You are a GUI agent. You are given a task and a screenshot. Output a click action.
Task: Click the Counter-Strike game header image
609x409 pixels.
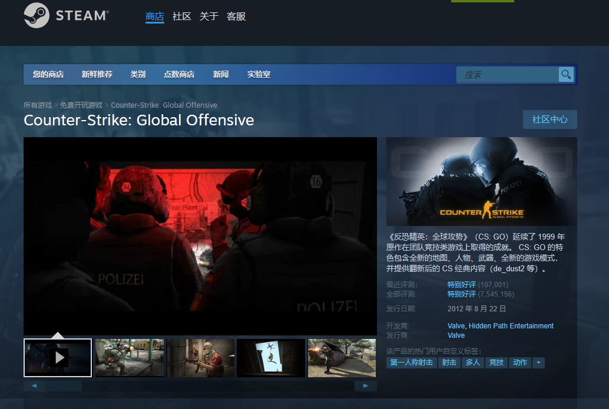click(x=482, y=181)
